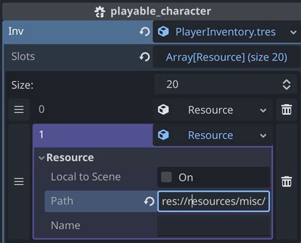Revert the Slots property to default

[145, 57]
